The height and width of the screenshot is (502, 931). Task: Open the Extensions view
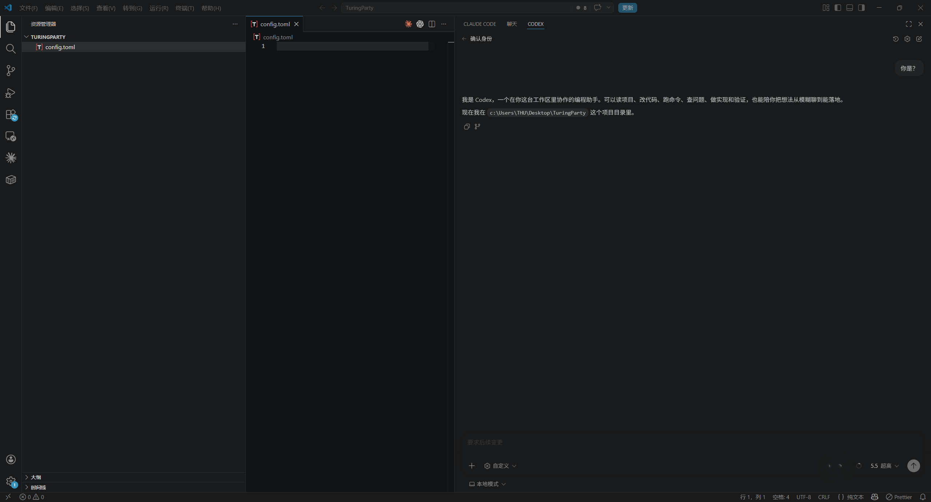point(11,115)
